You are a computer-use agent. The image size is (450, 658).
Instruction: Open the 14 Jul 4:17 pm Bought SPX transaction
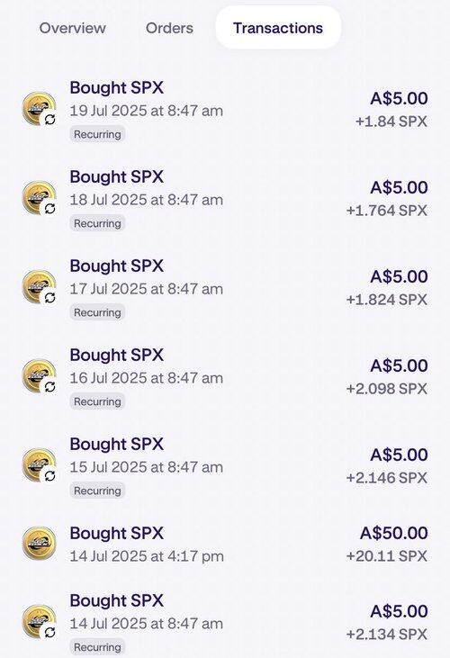coord(225,545)
